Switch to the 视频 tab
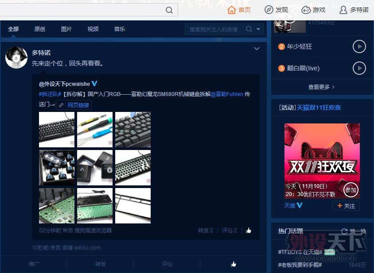 point(93,29)
